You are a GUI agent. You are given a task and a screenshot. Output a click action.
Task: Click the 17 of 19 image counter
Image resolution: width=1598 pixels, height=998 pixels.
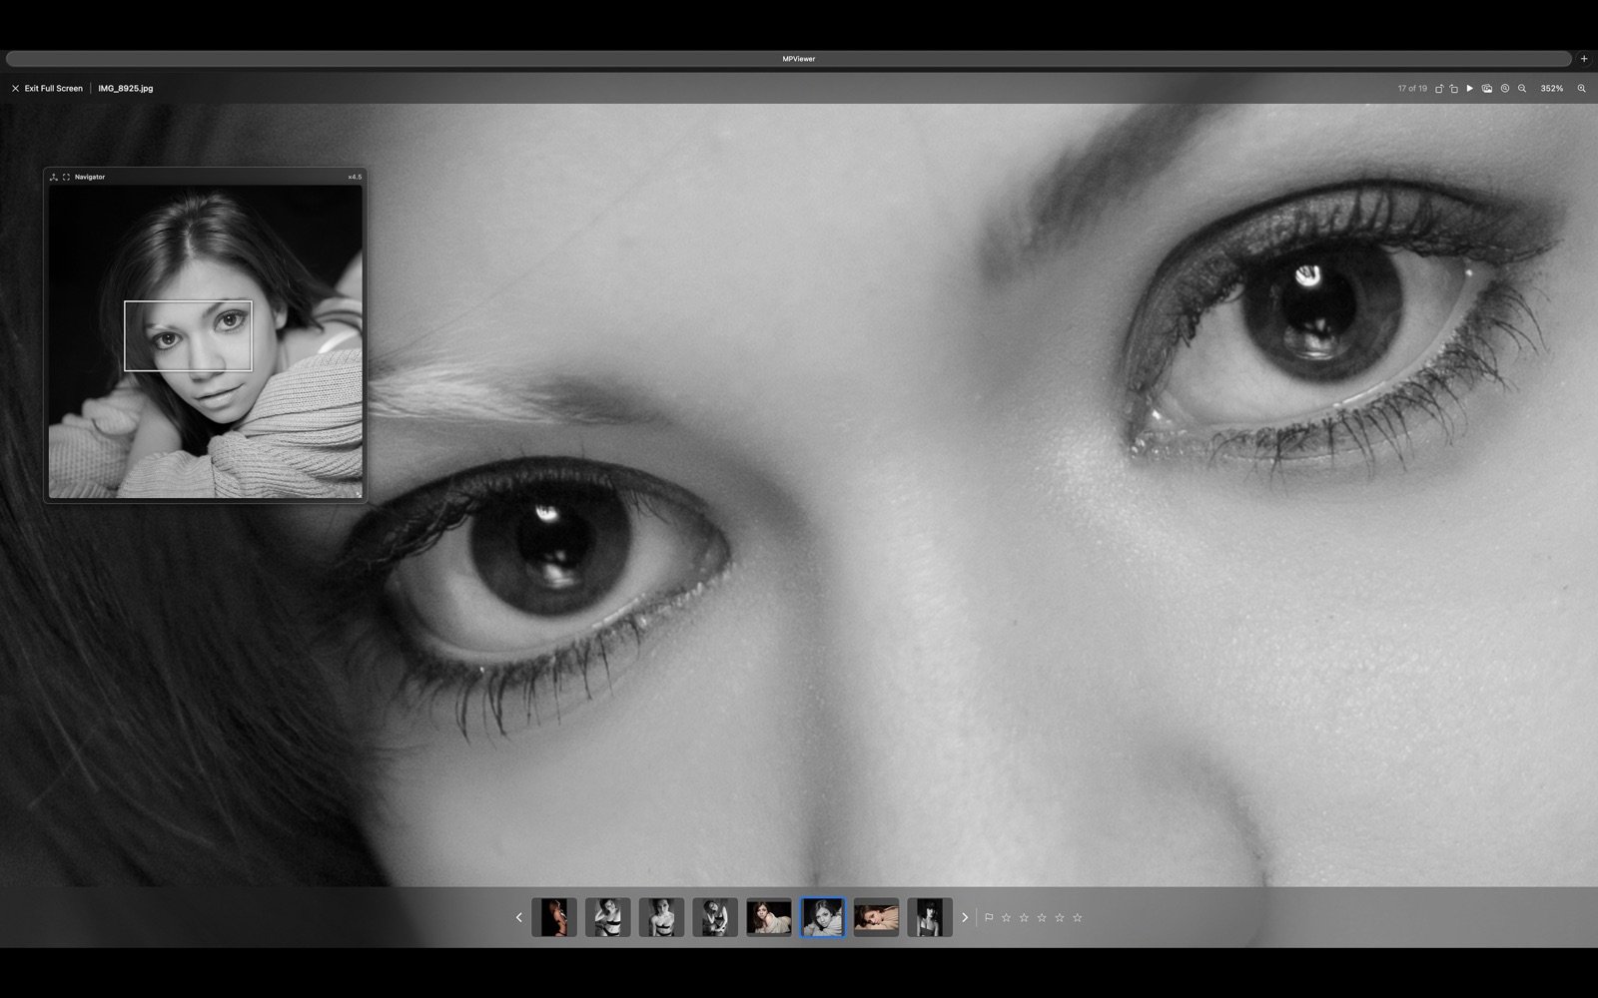(1412, 89)
